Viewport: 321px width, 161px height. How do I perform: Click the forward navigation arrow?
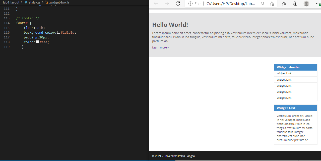167,4
